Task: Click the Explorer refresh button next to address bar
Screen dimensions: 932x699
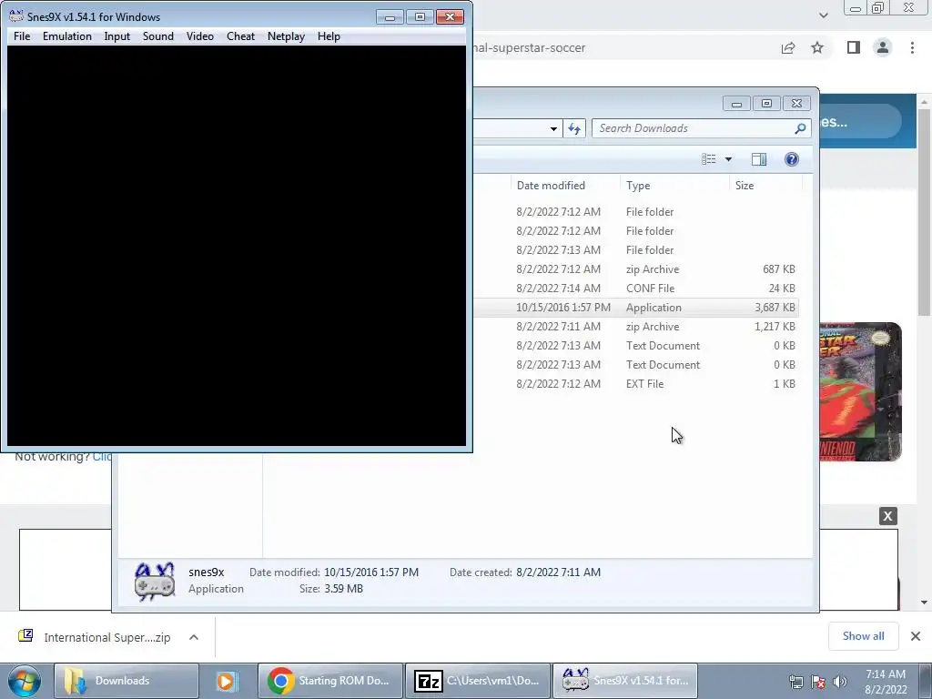Action: (x=574, y=128)
